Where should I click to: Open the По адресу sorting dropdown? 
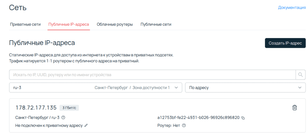(245, 88)
